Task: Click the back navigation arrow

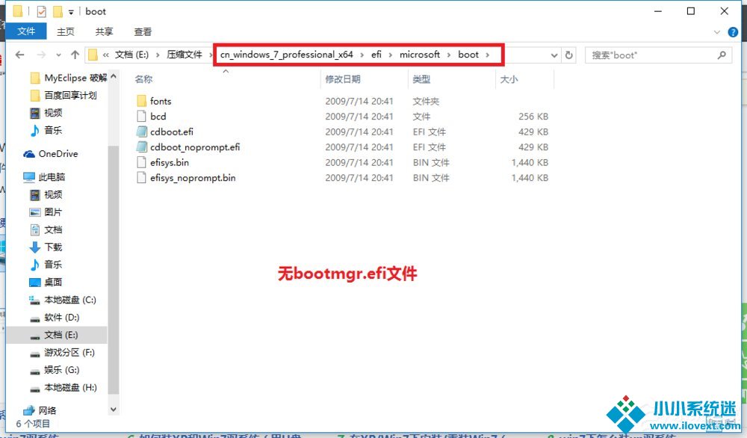Action: (x=19, y=55)
